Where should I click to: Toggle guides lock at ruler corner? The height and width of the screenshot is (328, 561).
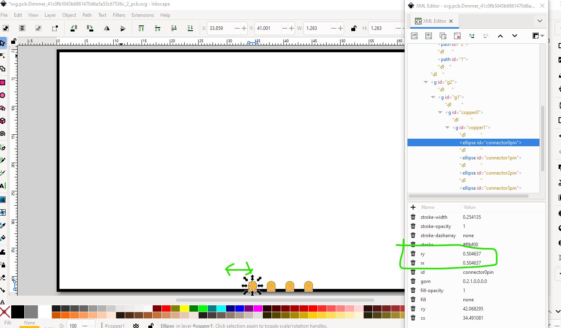click(x=14, y=41)
